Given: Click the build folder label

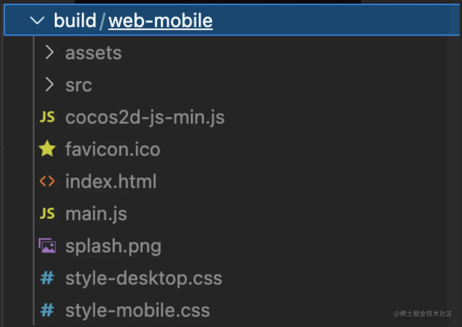Looking at the screenshot, I should [x=75, y=21].
